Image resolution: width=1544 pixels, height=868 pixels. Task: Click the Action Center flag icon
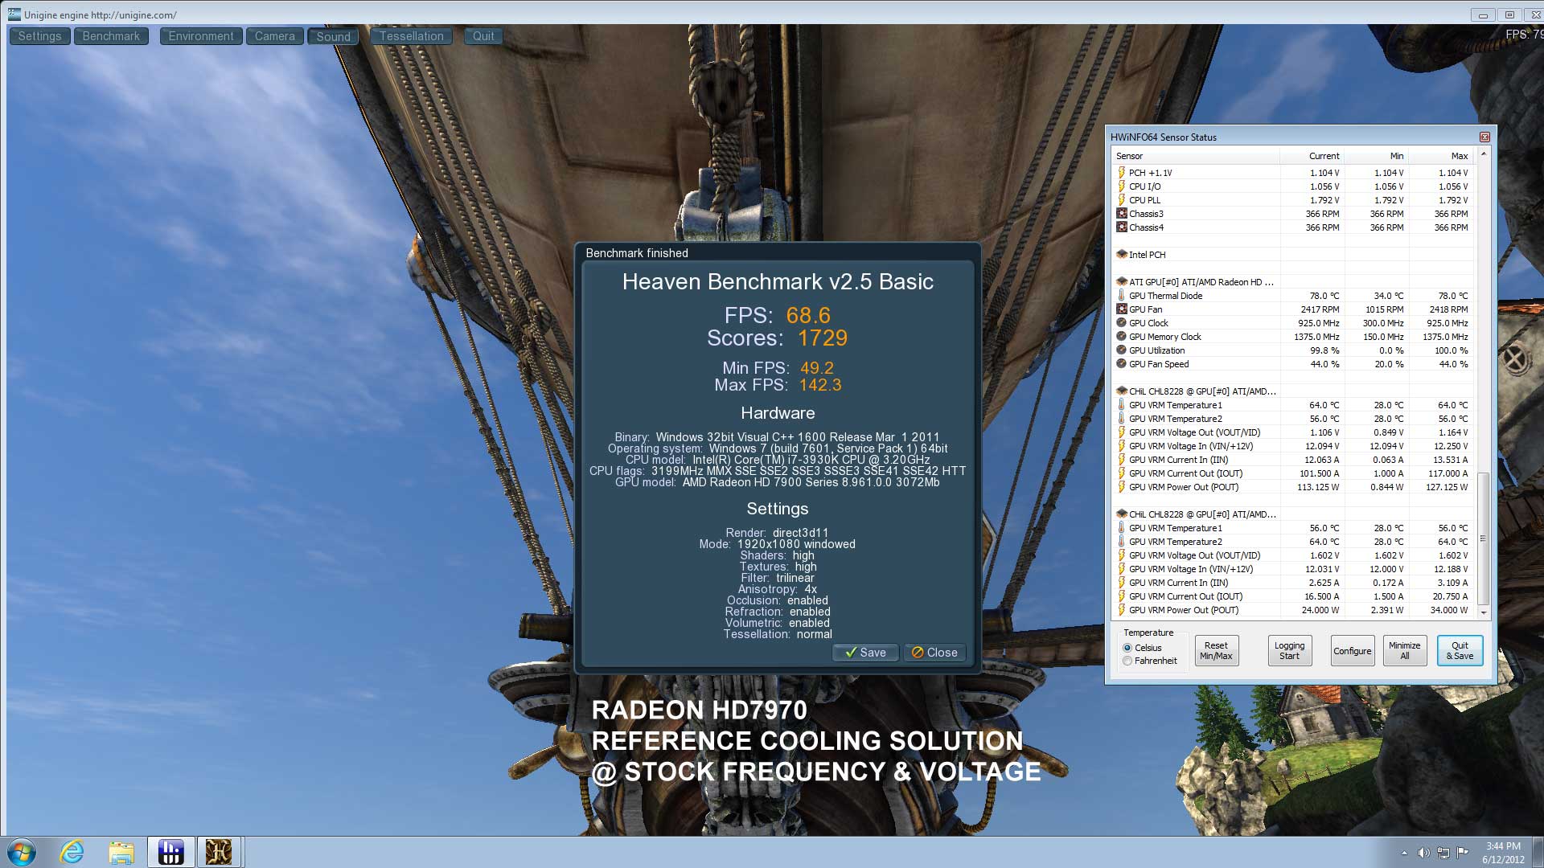[x=1463, y=853]
